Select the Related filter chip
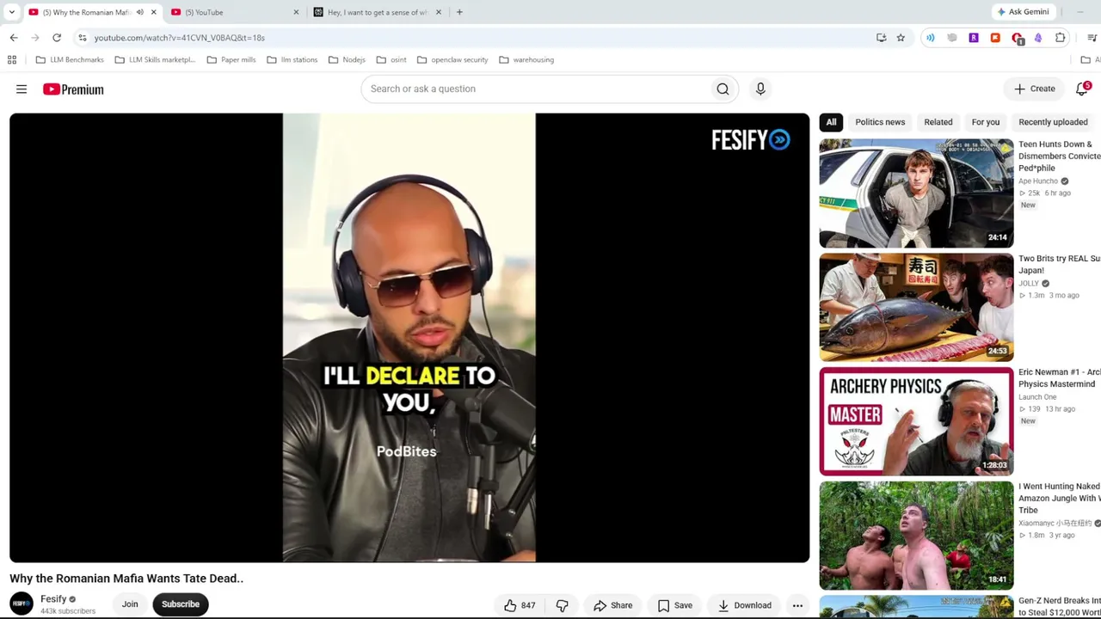The height and width of the screenshot is (619, 1101). [x=938, y=122]
